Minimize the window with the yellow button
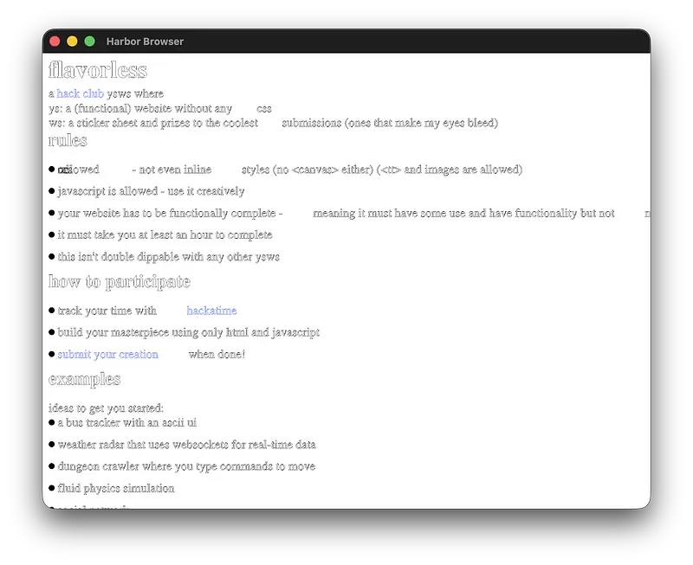Viewport: 693px width, 565px height. tap(72, 42)
